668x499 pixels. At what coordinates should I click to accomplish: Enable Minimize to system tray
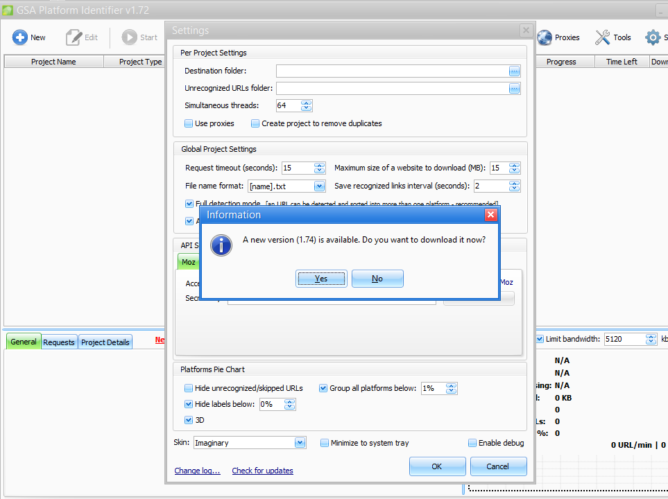(325, 443)
